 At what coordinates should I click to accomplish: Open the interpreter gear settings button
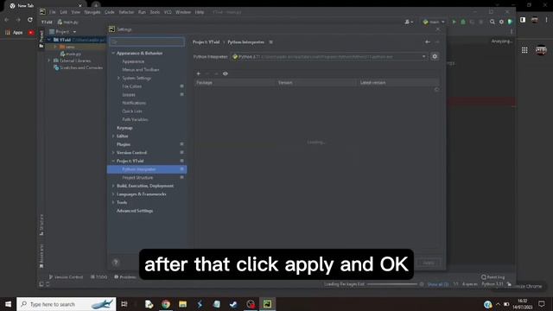coord(435,56)
